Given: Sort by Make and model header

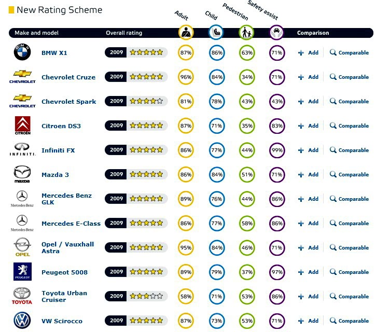Looking at the screenshot, I should (36, 33).
